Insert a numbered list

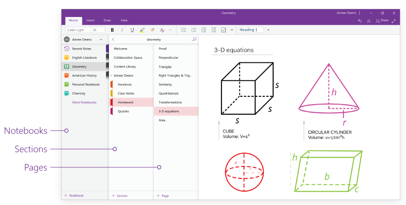(194, 30)
